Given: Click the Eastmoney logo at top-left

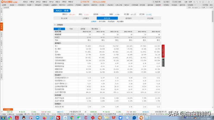Looking at the screenshot, I should point(9,2).
